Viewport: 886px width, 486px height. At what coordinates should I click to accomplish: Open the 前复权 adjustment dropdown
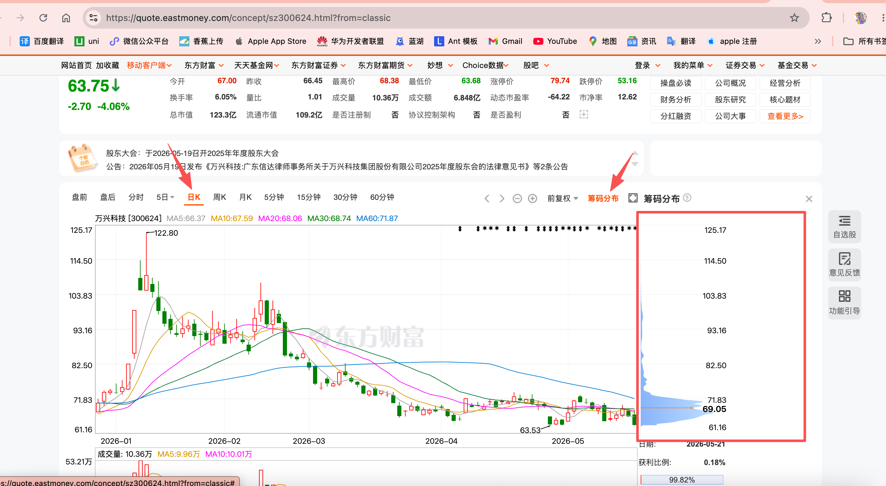point(563,198)
